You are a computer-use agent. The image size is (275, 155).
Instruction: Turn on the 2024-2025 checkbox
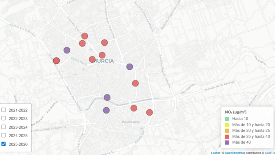[4, 135]
